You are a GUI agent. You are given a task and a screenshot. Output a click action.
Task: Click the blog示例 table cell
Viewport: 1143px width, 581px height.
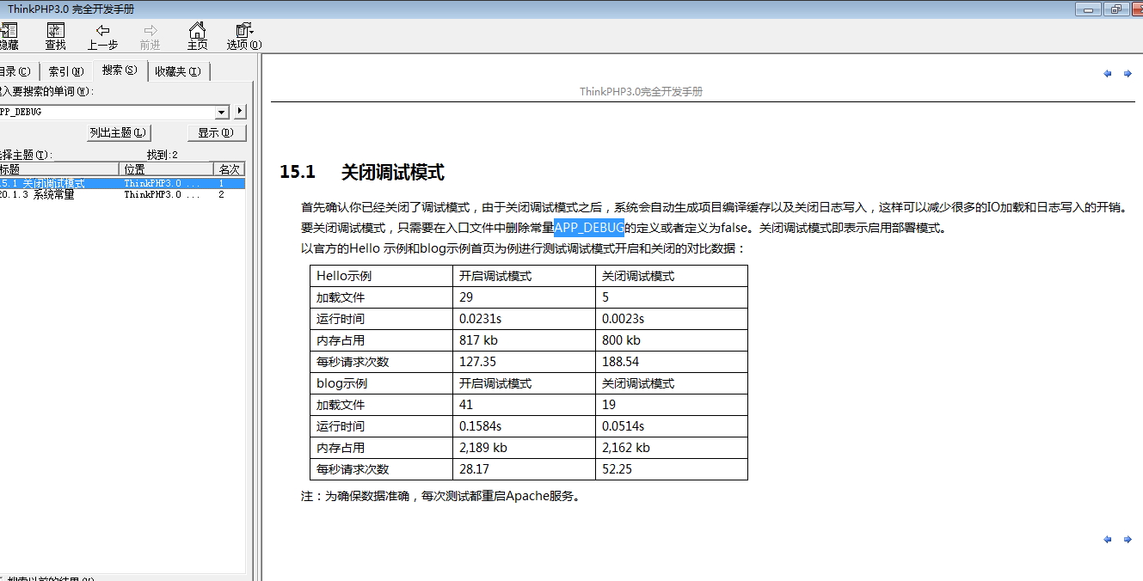(x=382, y=383)
